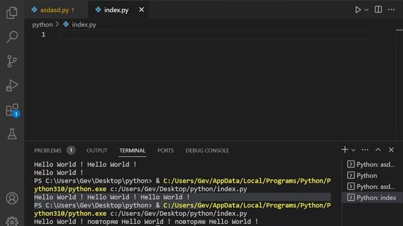Open the PORTS panel tab
The image size is (403, 226).
[166, 151]
